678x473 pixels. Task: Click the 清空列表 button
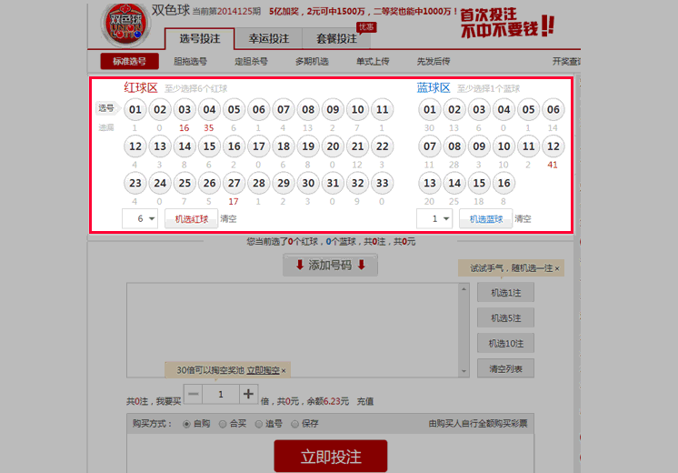click(x=506, y=369)
